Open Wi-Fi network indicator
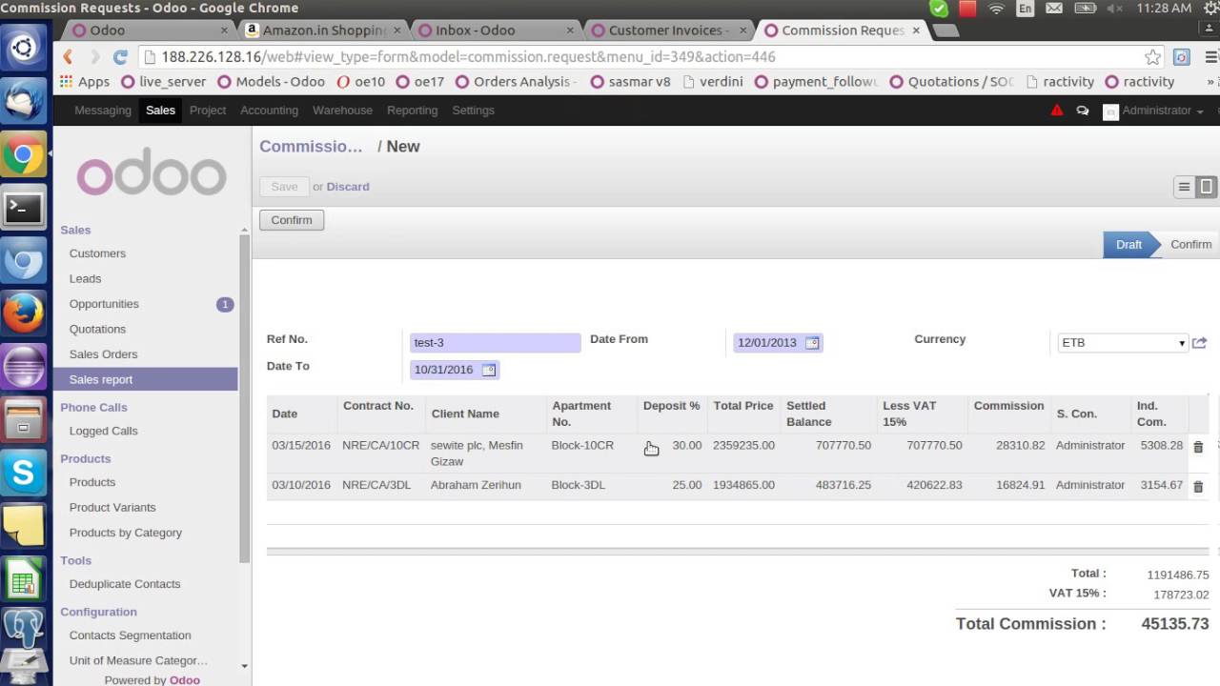1220x686 pixels. [996, 9]
